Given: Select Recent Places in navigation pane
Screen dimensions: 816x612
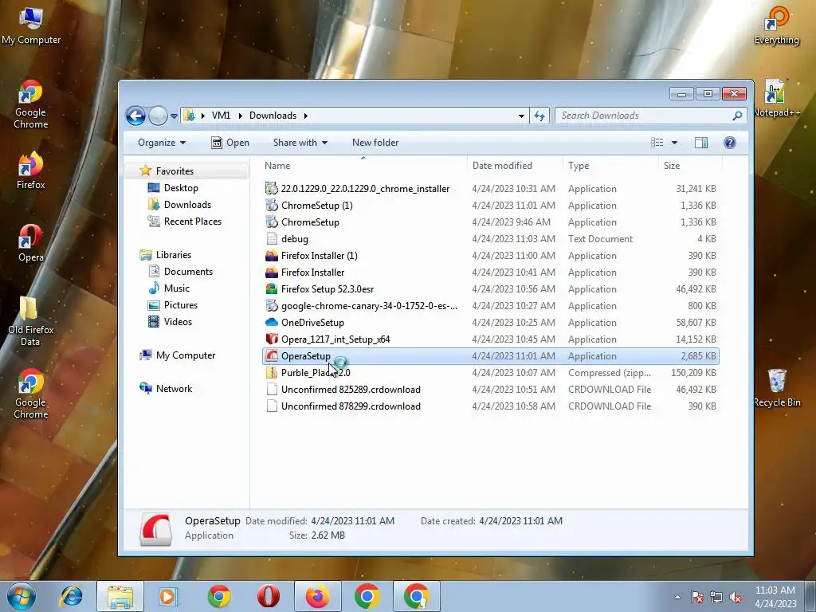Looking at the screenshot, I should coord(192,222).
